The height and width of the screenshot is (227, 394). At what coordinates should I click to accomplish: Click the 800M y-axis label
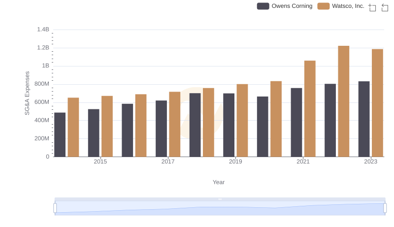tap(42, 84)
